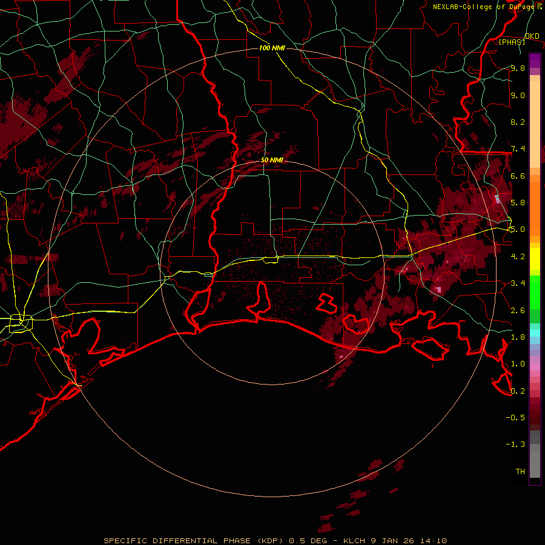545x545 pixels.
Task: Pick the gray bottom segment of the color bar
Action: coord(535,462)
